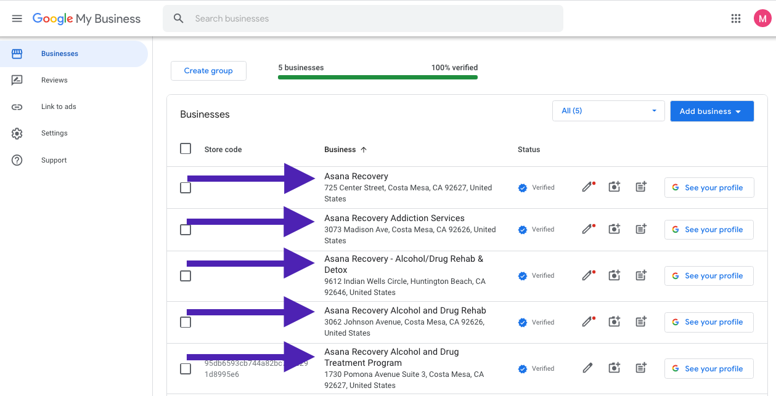Open the Google apps grid
The image size is (776, 396).
[x=736, y=18]
